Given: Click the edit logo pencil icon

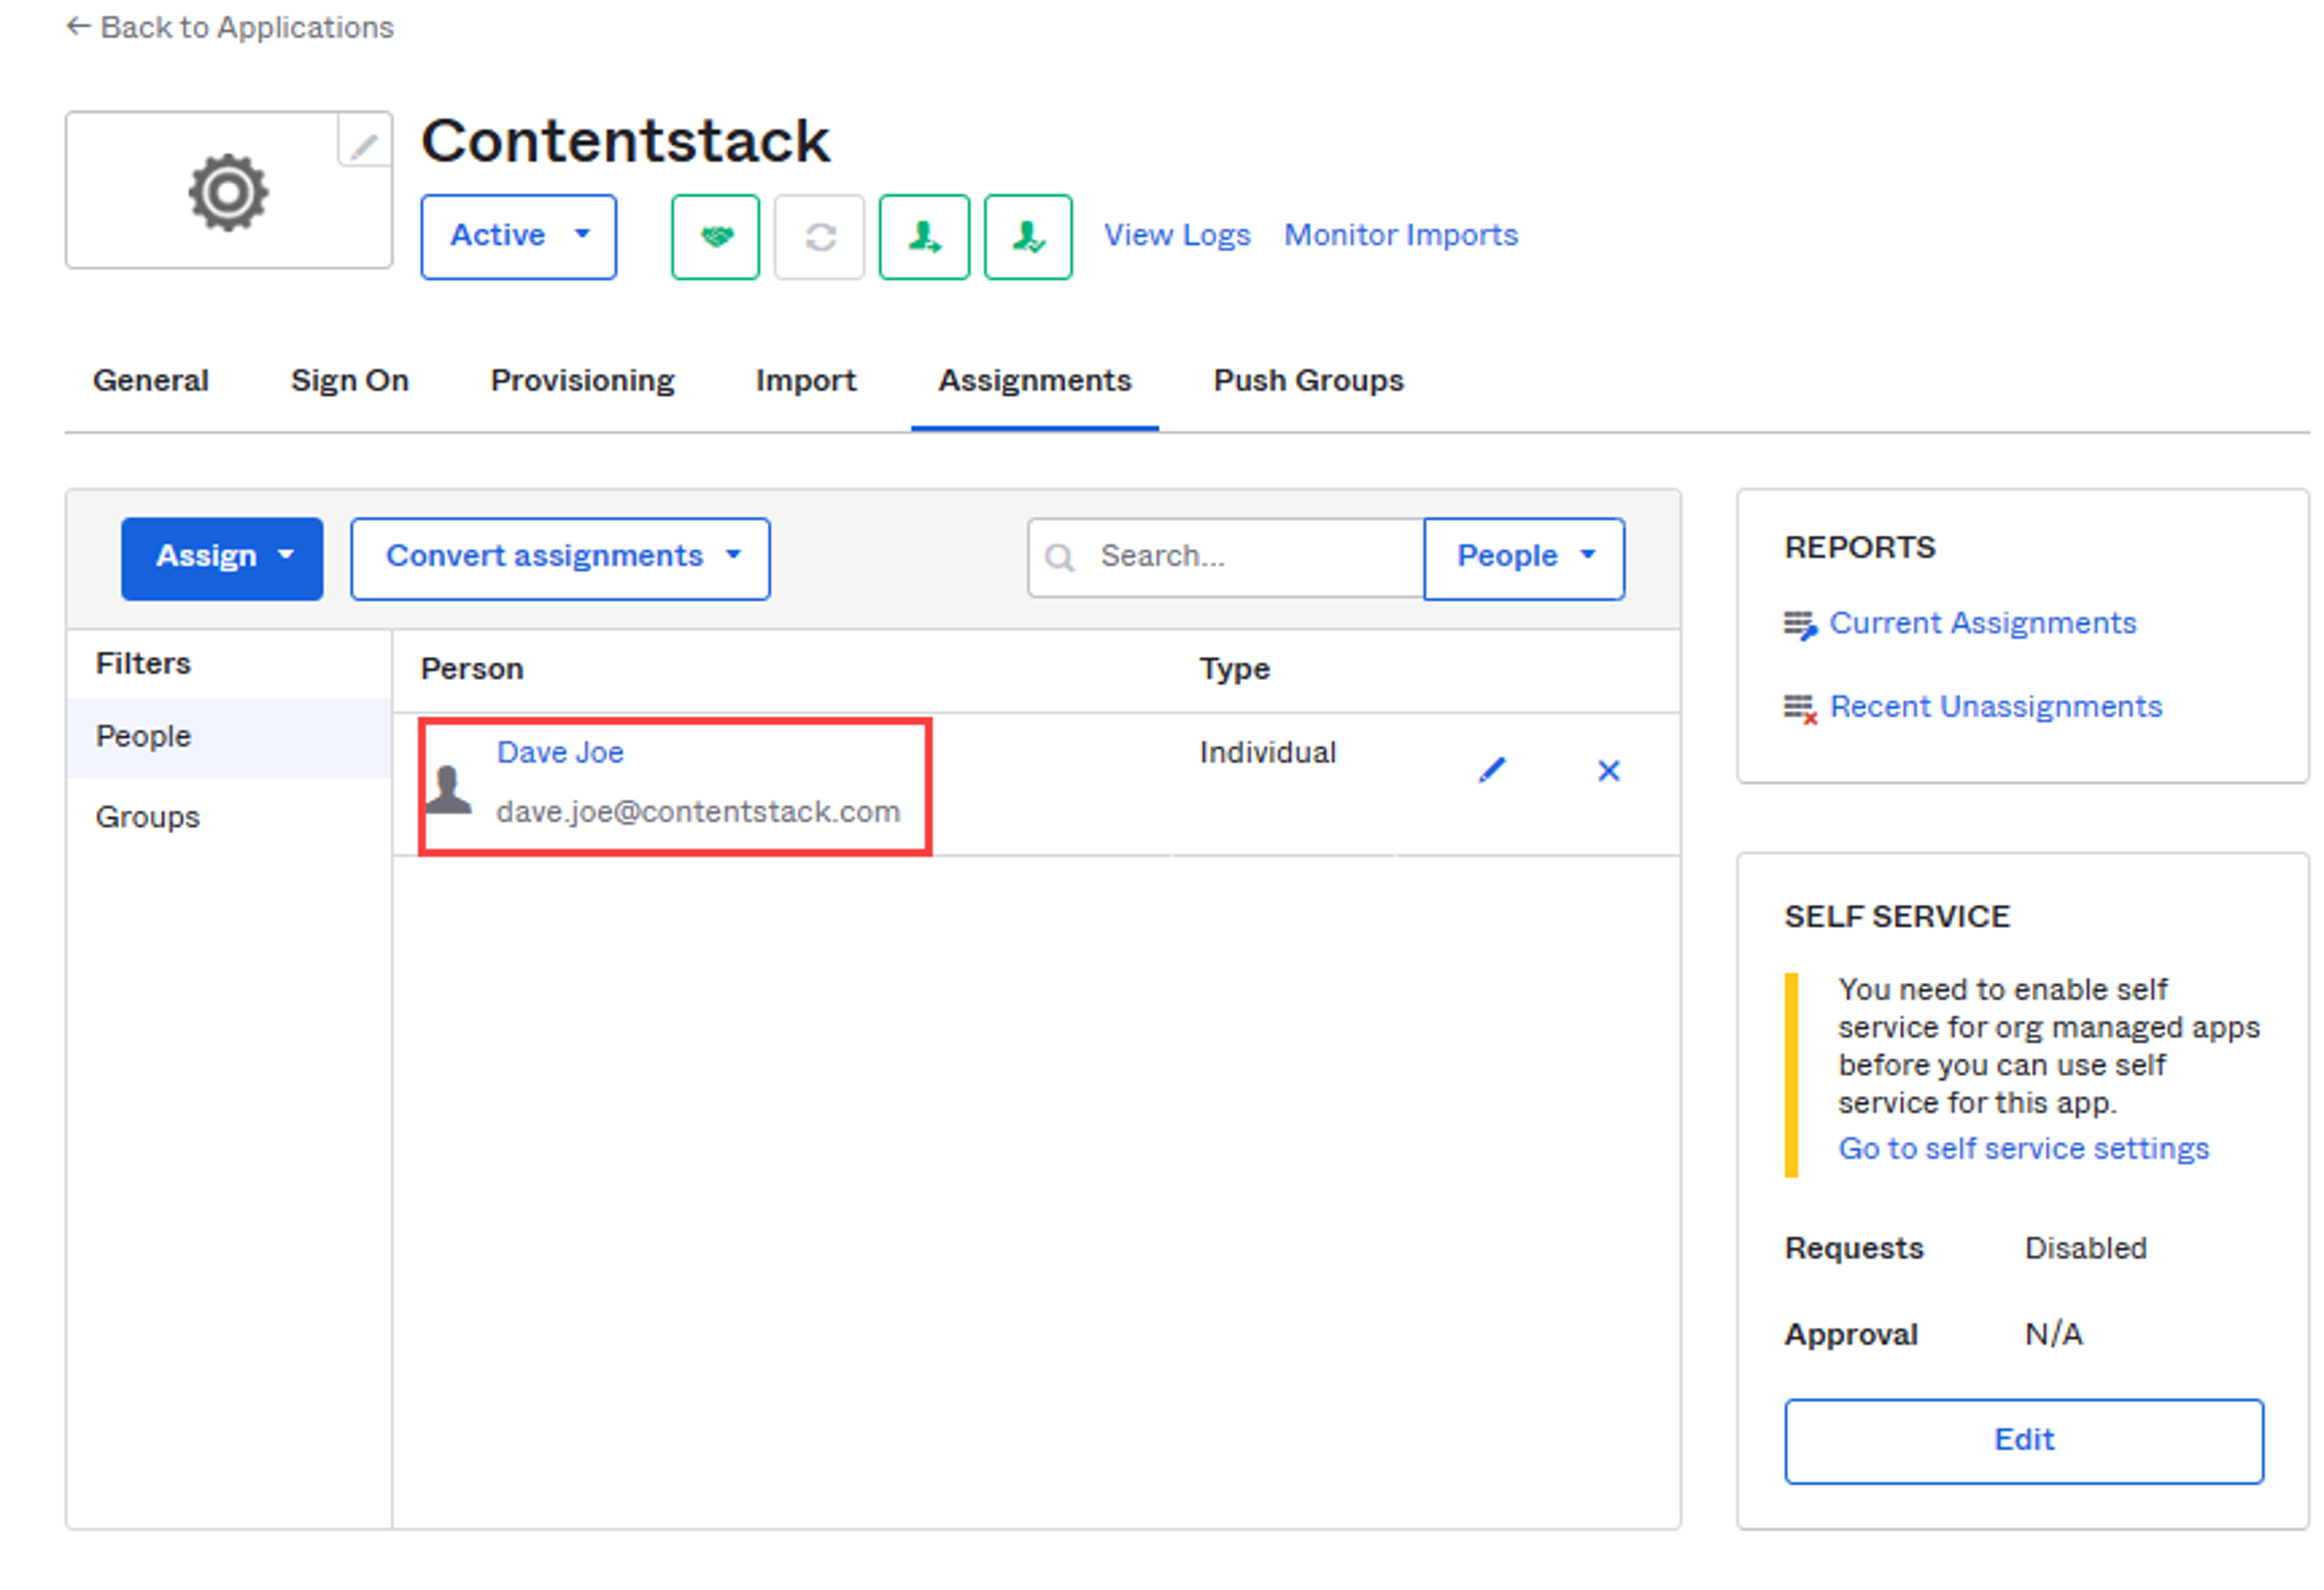Looking at the screenshot, I should [x=364, y=142].
